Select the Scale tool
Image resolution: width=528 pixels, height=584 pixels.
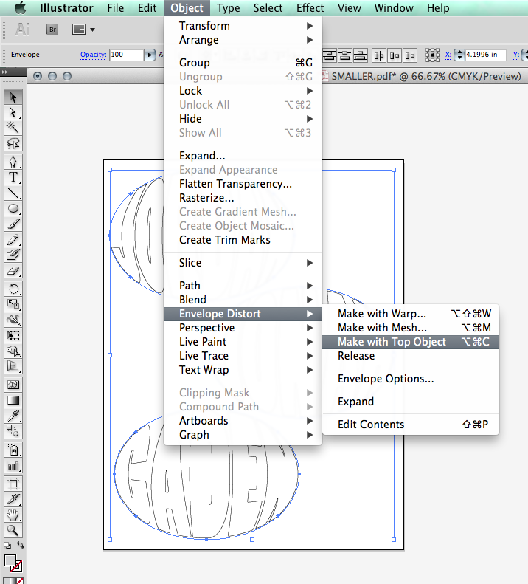click(x=13, y=304)
